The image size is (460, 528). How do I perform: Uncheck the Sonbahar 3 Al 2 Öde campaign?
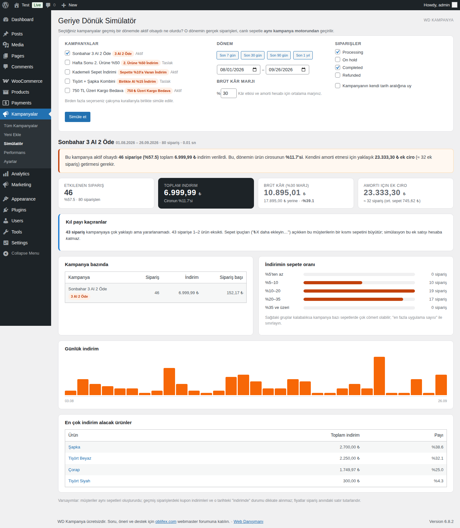pos(67,53)
